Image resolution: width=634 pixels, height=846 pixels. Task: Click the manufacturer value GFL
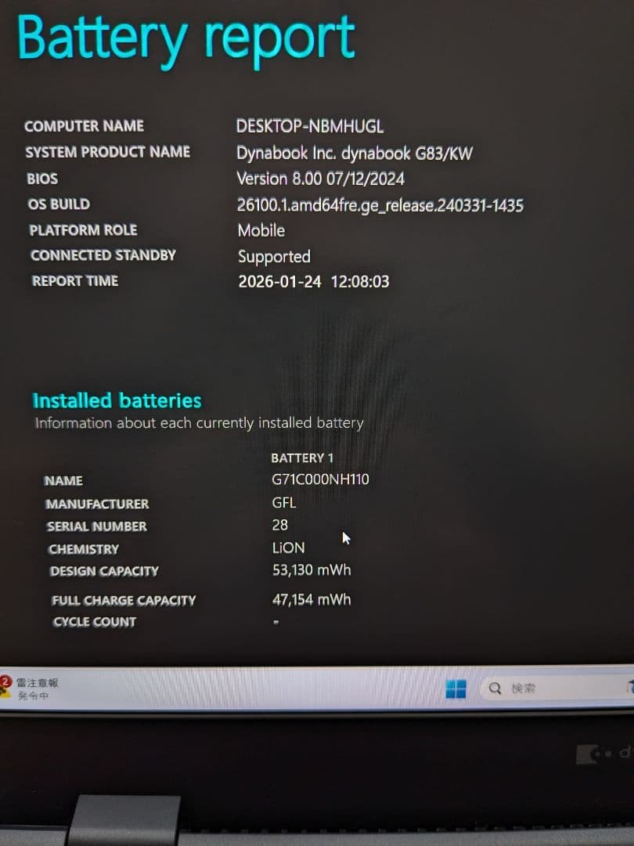pyautogui.click(x=284, y=503)
